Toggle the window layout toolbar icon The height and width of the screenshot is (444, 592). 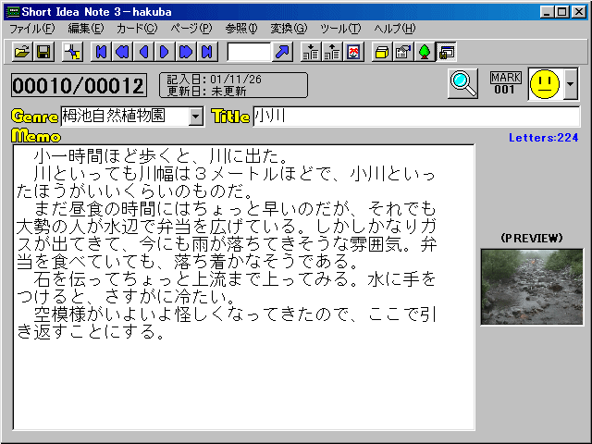pyautogui.click(x=446, y=52)
